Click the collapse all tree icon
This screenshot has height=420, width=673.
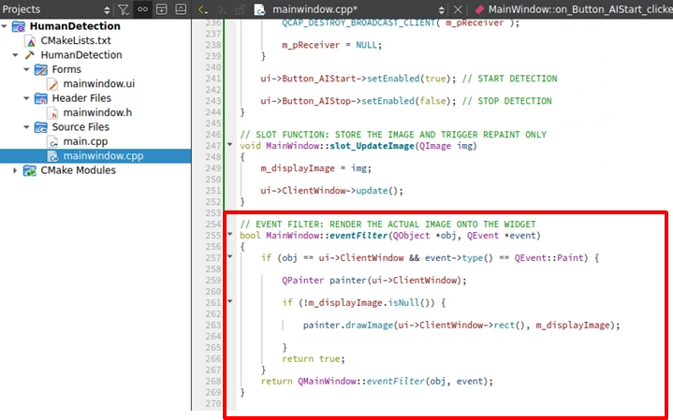point(181,9)
